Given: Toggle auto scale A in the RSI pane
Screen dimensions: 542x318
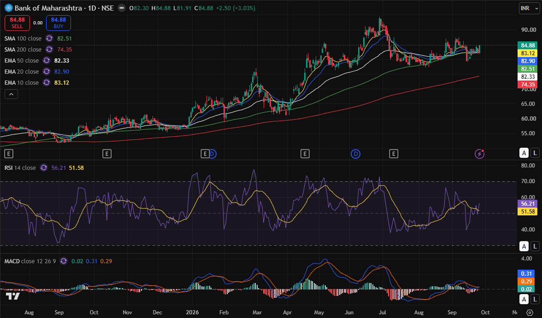Looking at the screenshot, I should 524,246.
